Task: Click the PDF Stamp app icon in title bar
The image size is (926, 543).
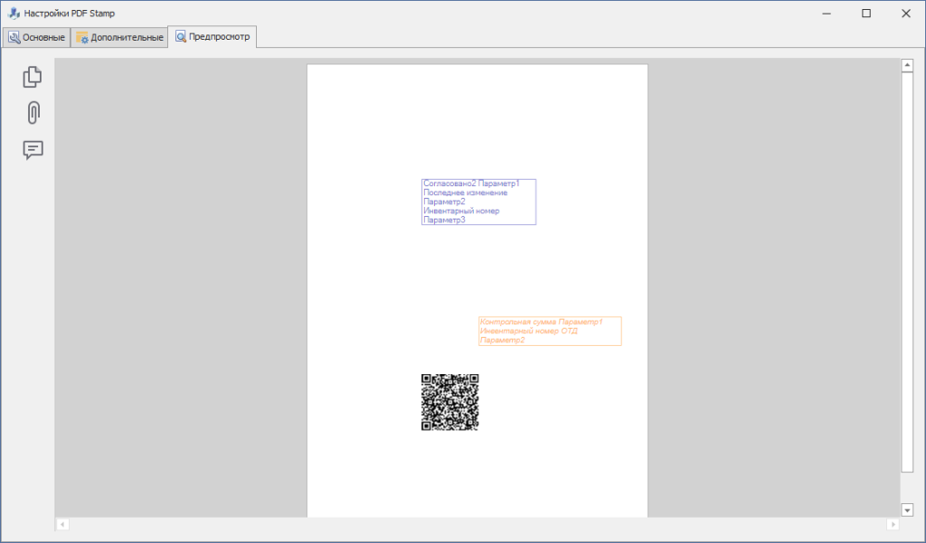Action: (14, 14)
